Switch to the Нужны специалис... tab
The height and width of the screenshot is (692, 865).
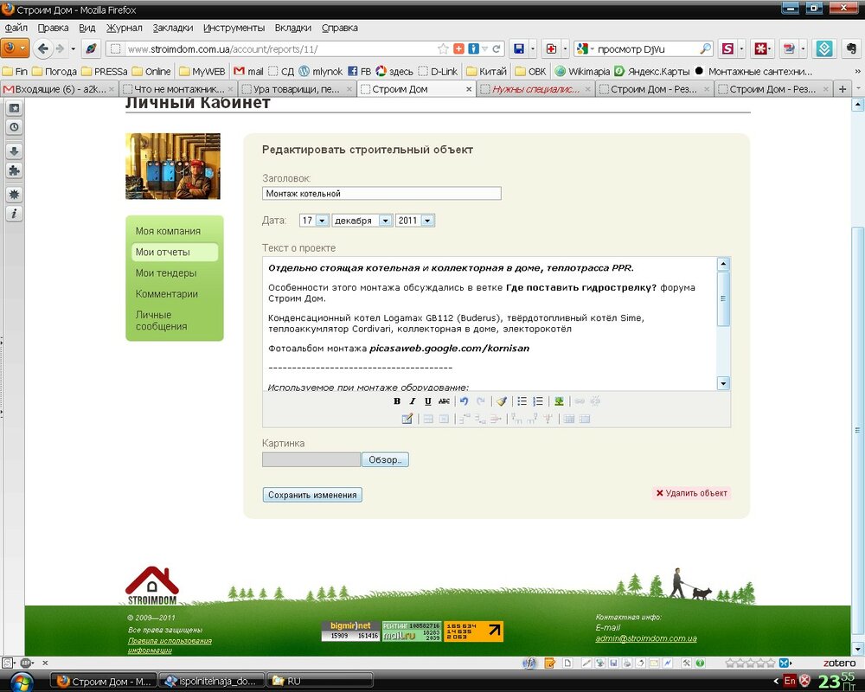pyautogui.click(x=535, y=89)
